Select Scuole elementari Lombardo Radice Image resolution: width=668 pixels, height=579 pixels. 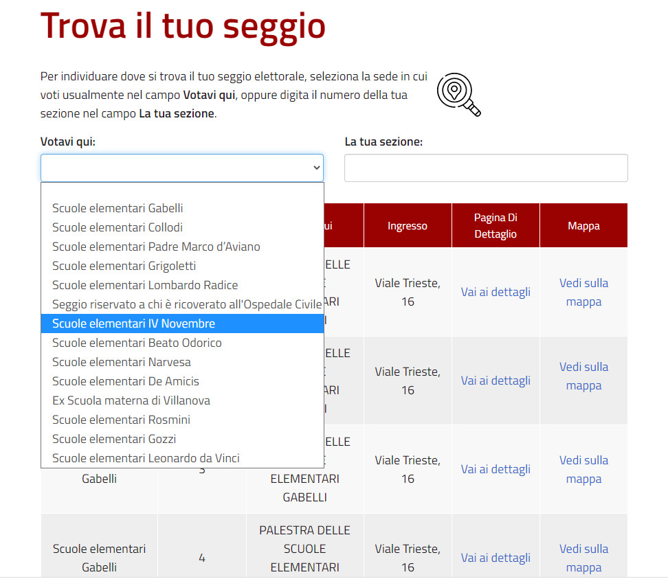(182, 285)
